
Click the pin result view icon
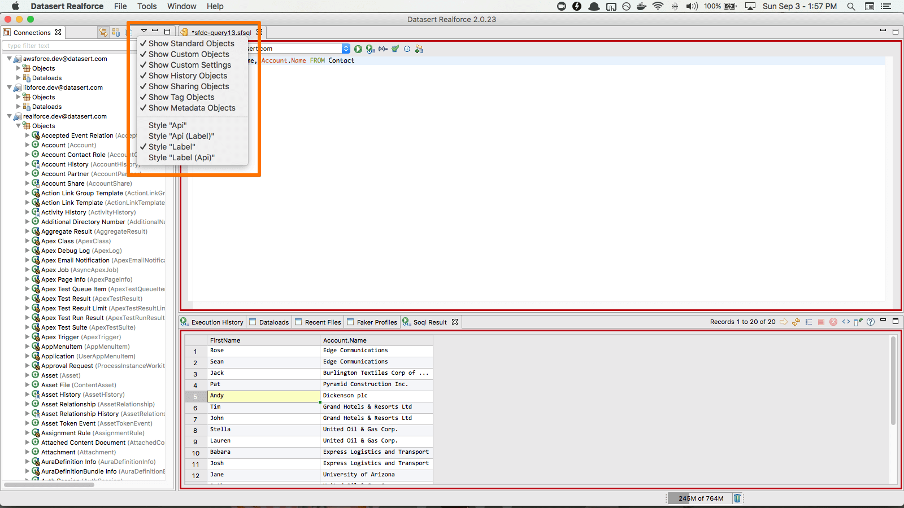tap(858, 322)
